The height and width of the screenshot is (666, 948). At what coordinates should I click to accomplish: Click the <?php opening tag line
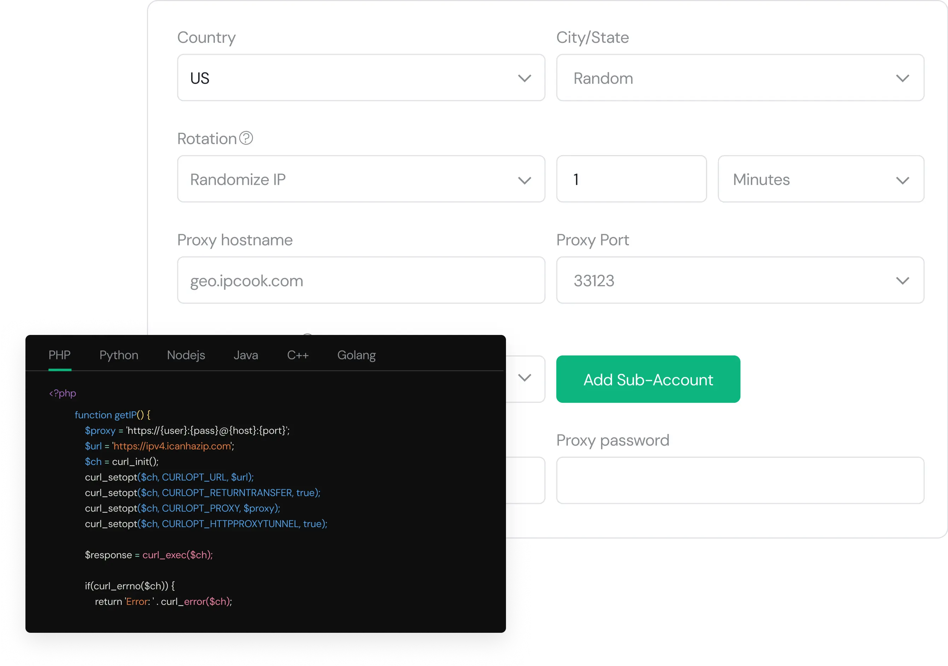tap(62, 393)
